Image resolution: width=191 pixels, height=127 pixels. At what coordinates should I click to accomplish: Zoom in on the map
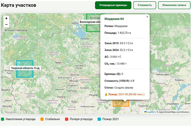coord(6,18)
